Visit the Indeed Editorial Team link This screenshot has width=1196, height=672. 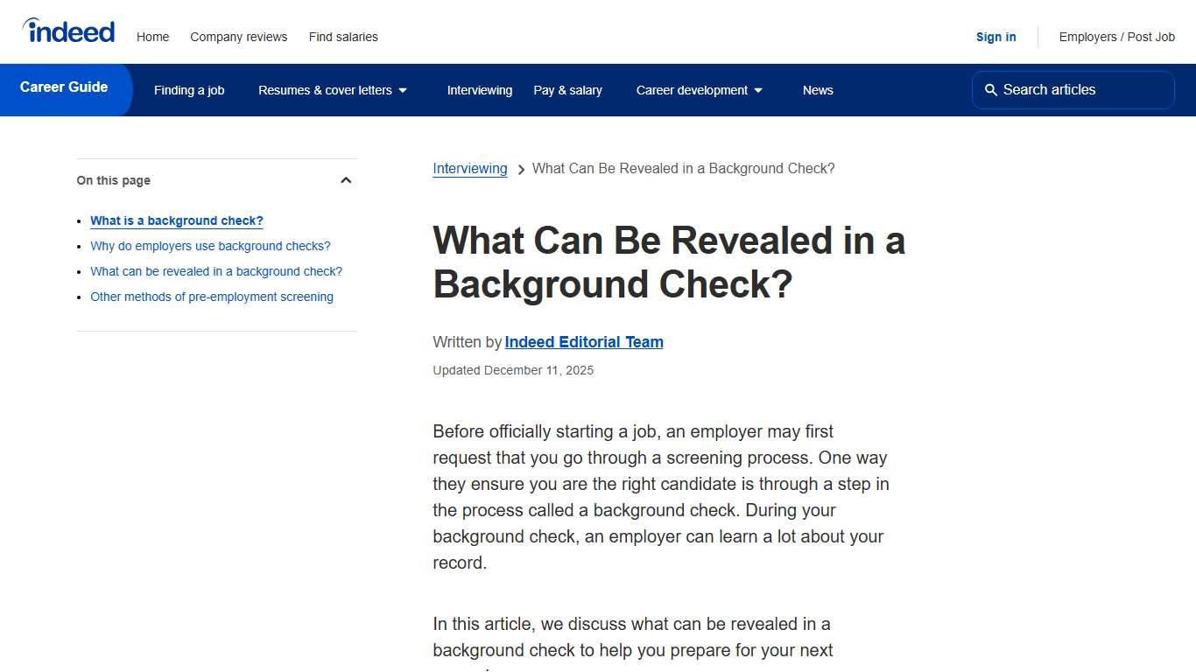coord(584,342)
